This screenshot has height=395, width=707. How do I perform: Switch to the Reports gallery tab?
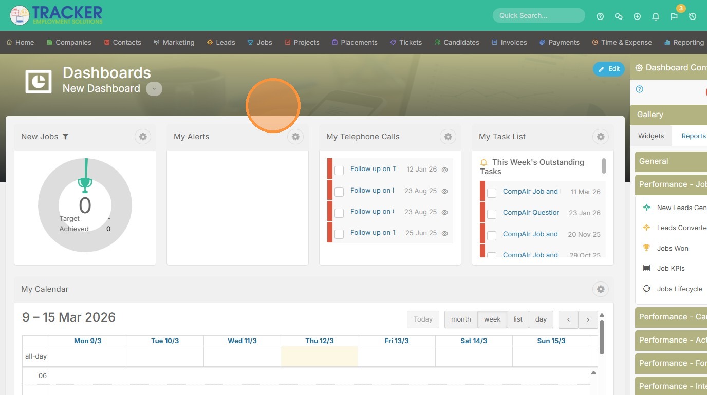click(x=693, y=136)
